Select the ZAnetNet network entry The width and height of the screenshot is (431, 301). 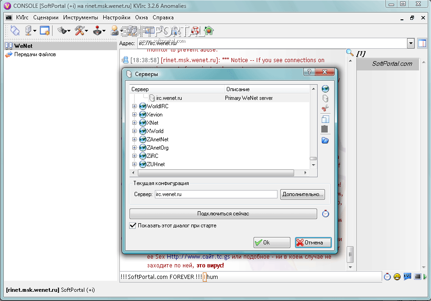point(157,139)
